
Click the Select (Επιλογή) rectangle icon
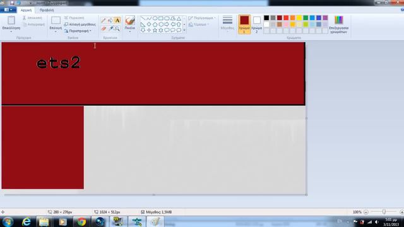56,20
